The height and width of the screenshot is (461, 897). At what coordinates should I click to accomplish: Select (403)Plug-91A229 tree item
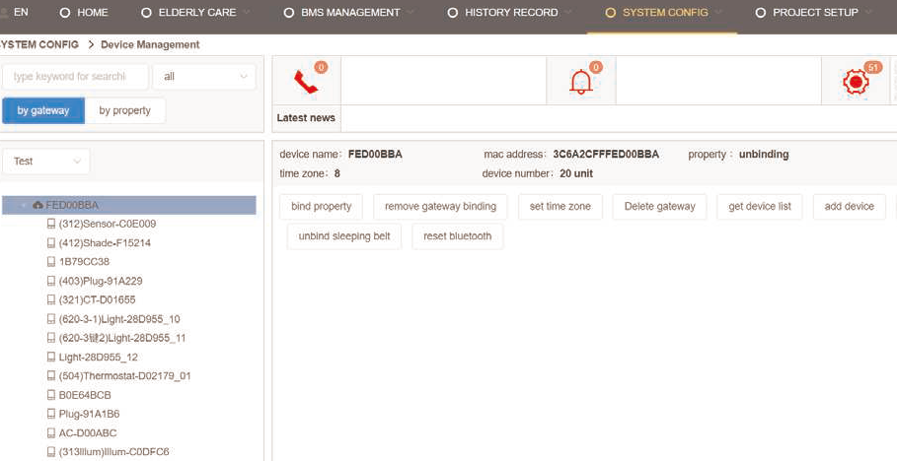[x=101, y=281]
